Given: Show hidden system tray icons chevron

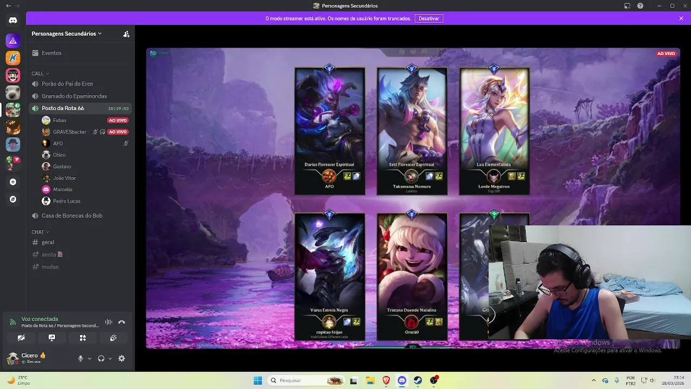Looking at the screenshot, I should click(594, 380).
